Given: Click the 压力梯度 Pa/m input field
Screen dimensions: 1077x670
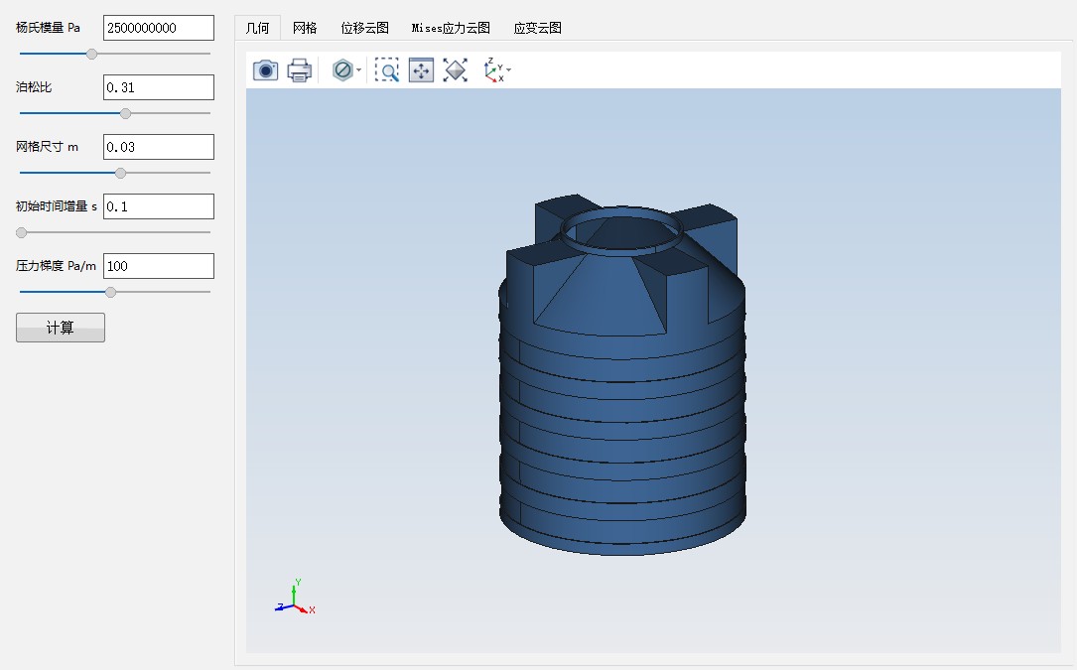Looking at the screenshot, I should 159,266.
